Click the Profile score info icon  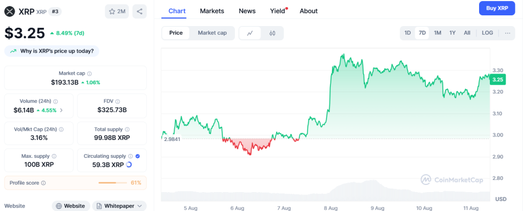[43, 183]
